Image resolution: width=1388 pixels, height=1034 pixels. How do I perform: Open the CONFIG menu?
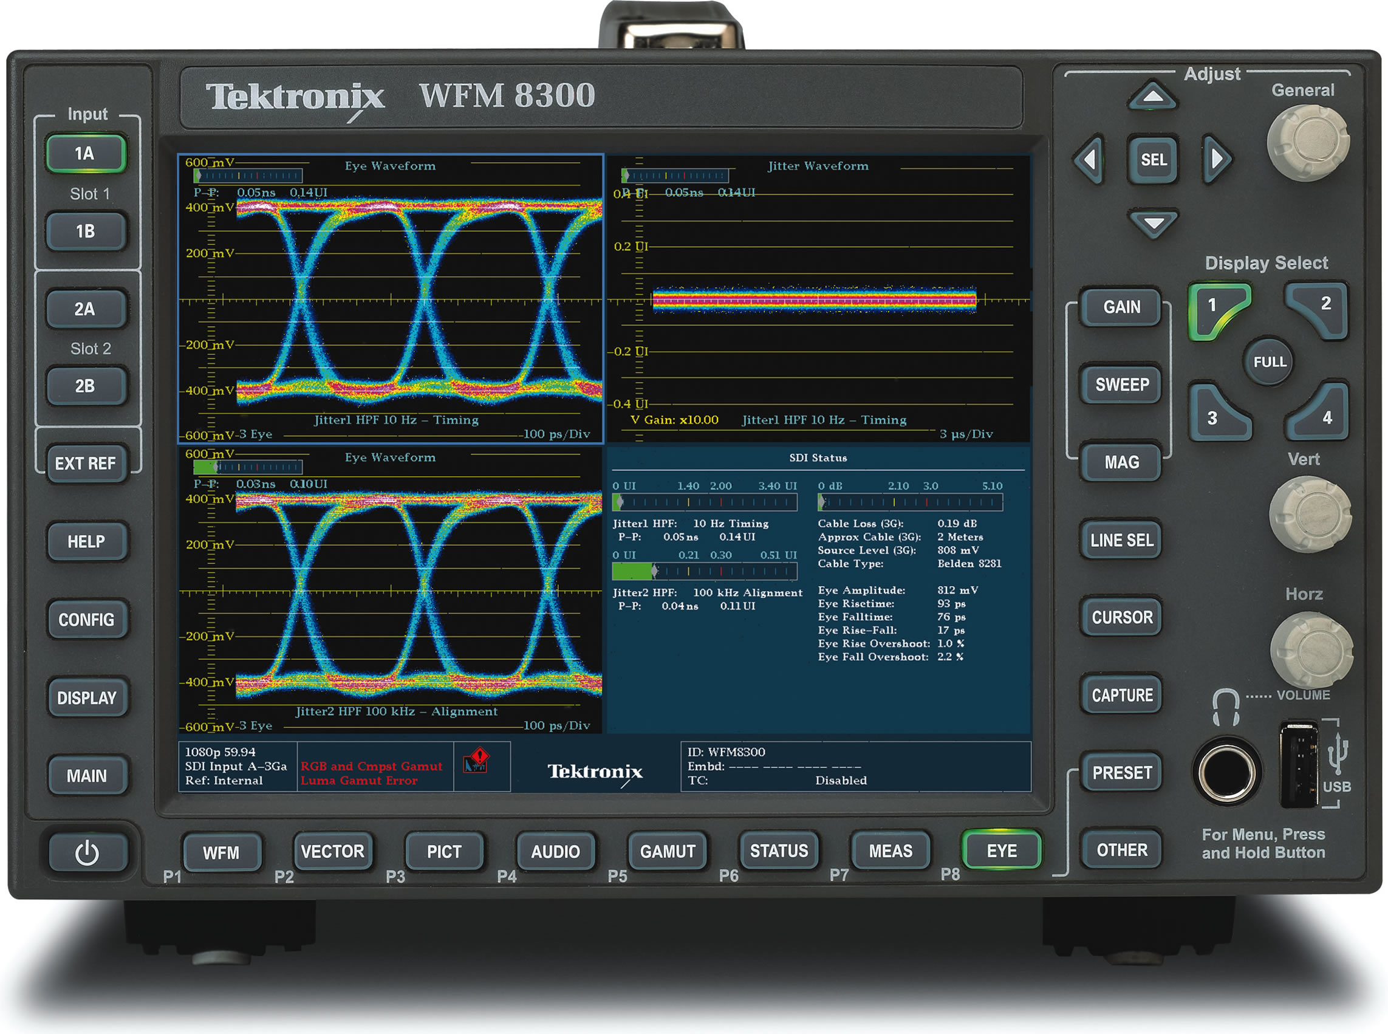tap(86, 620)
